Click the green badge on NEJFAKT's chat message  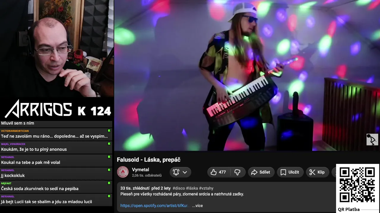(x=109, y=183)
